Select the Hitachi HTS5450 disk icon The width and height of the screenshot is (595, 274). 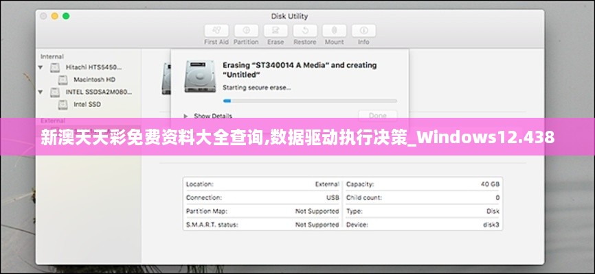55,68
